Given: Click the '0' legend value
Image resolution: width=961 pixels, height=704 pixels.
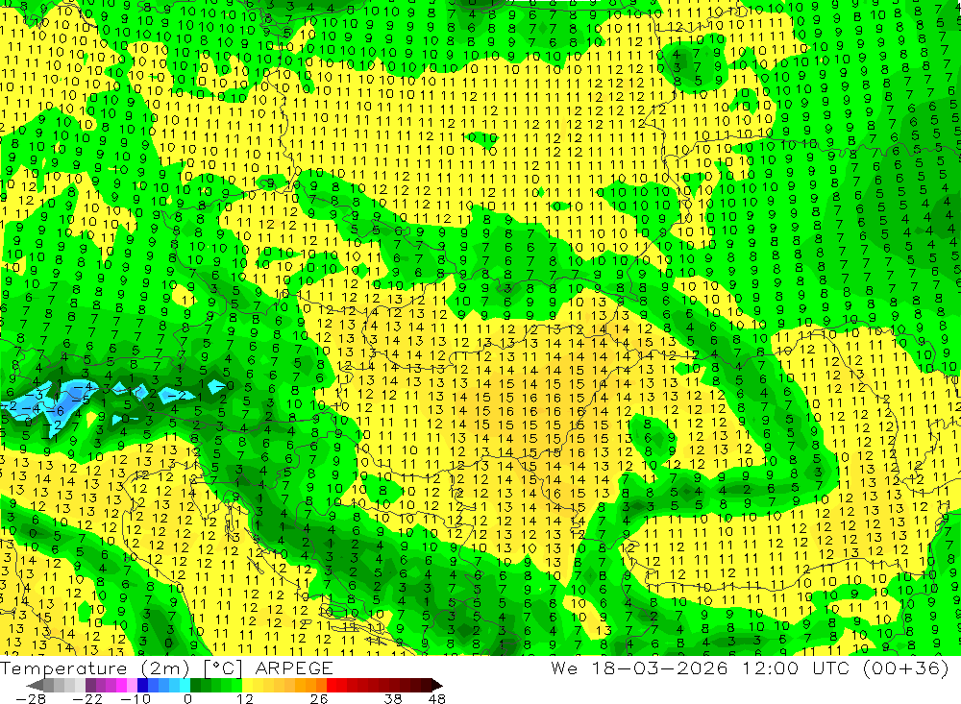Looking at the screenshot, I should pyautogui.click(x=187, y=698).
